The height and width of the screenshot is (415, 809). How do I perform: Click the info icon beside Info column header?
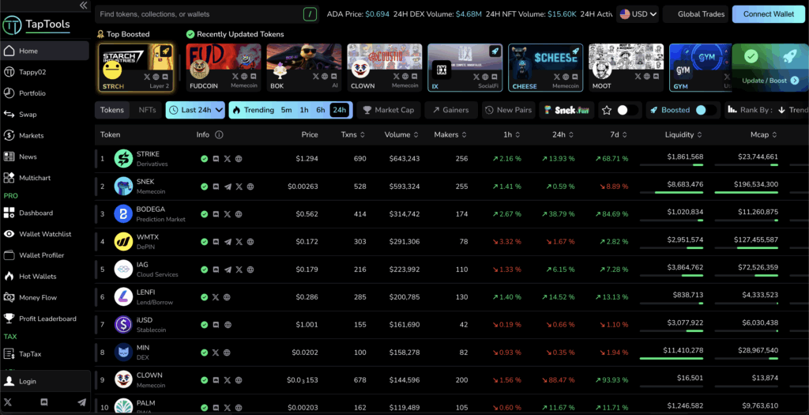219,134
